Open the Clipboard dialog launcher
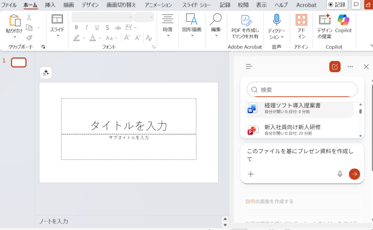The height and width of the screenshot is (230, 373). 43,47
